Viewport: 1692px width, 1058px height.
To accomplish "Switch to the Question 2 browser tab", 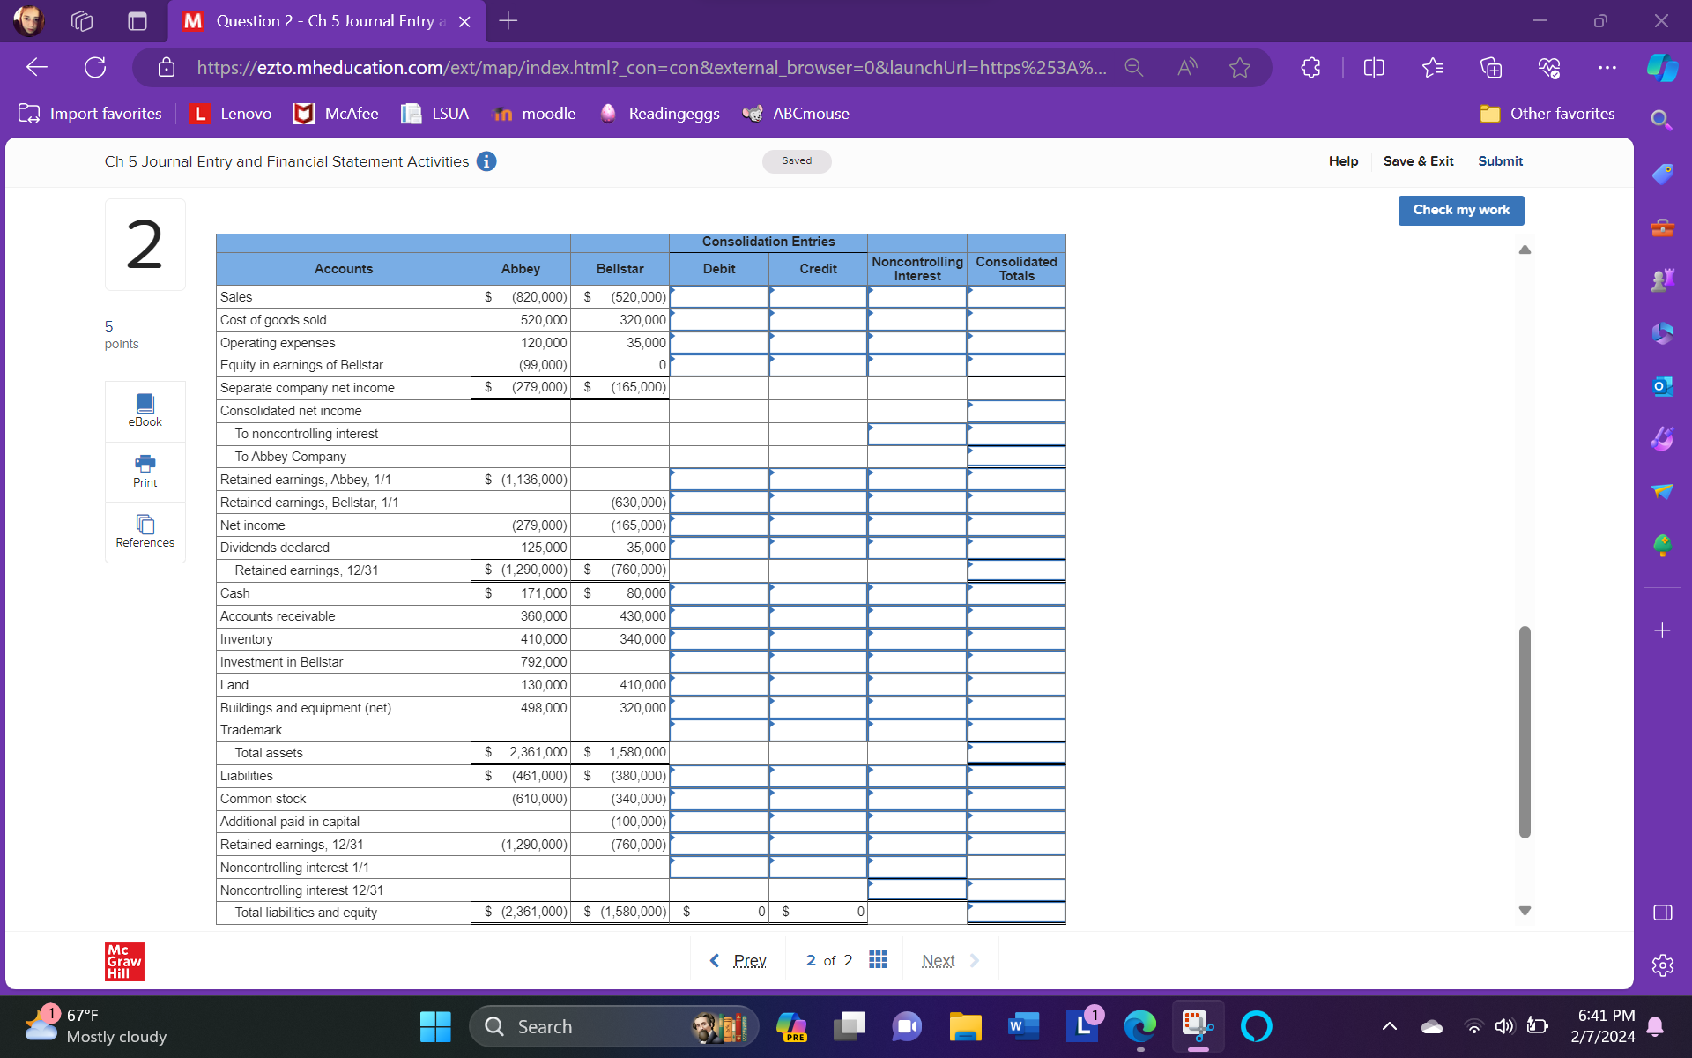I will (x=317, y=20).
